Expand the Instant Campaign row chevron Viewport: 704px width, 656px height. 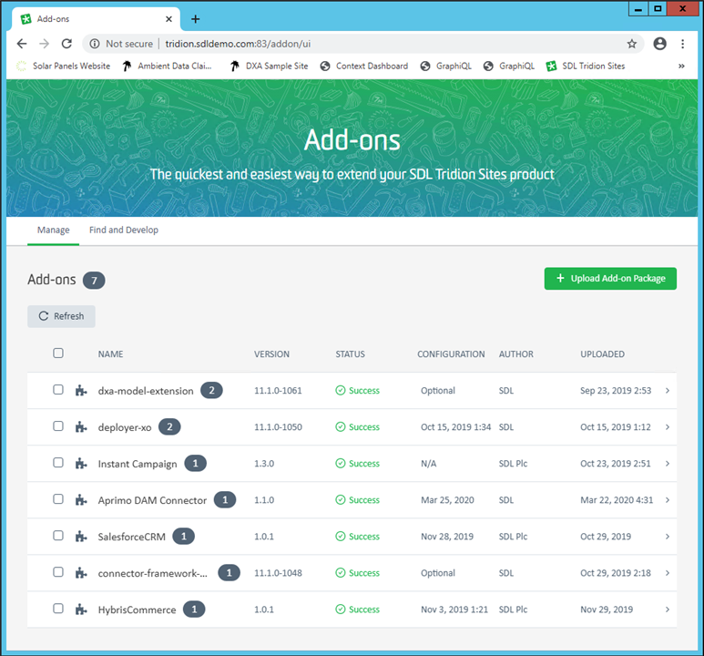tap(668, 463)
